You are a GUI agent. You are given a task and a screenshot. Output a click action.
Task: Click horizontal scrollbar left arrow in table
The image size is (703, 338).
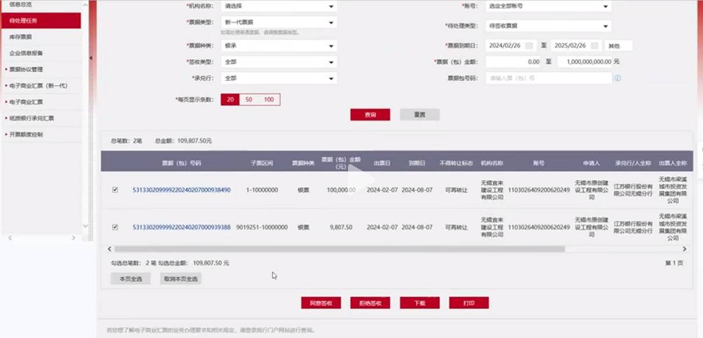point(108,249)
